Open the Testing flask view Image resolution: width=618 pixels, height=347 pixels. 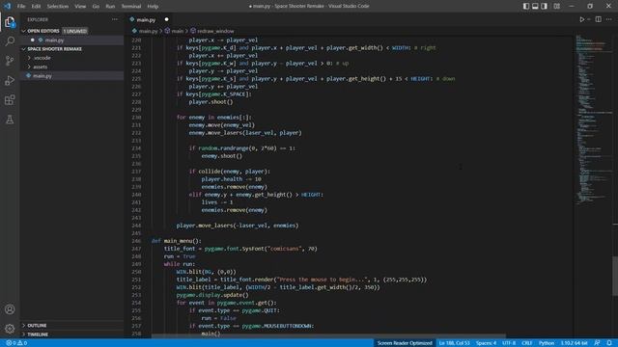pos(10,120)
